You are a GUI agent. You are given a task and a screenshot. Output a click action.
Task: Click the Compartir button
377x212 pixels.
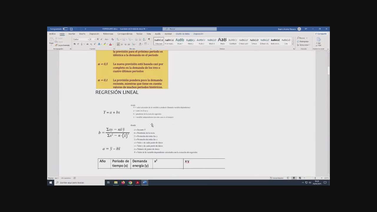(x=321, y=34)
